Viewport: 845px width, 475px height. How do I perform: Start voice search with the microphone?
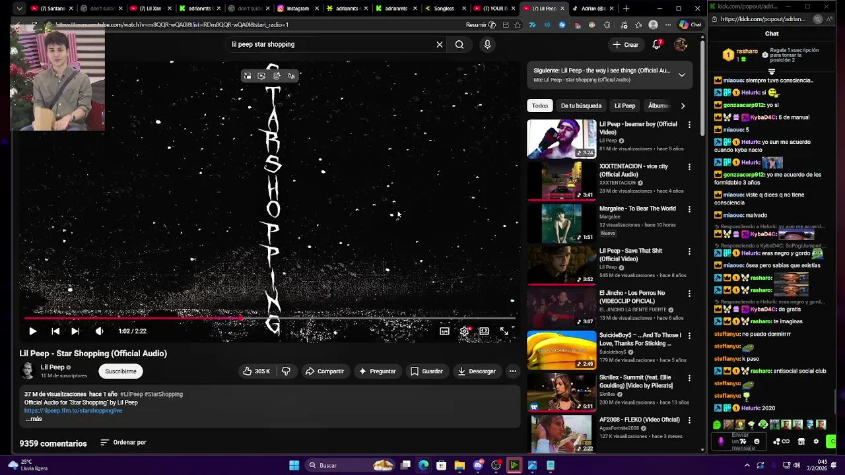(x=487, y=44)
